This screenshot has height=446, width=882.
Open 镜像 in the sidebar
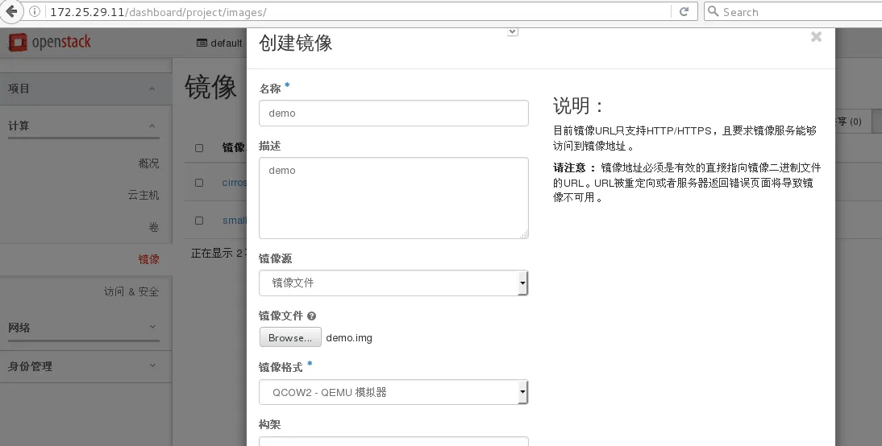(148, 259)
